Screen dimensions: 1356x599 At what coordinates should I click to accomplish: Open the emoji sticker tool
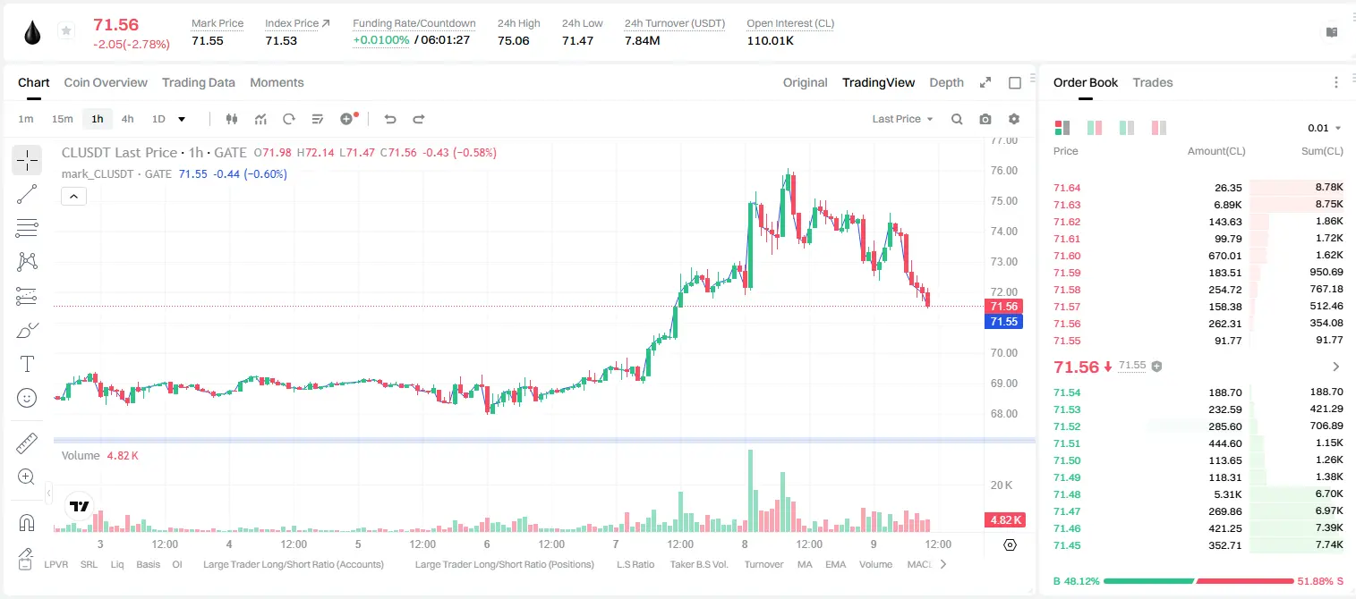tap(27, 398)
